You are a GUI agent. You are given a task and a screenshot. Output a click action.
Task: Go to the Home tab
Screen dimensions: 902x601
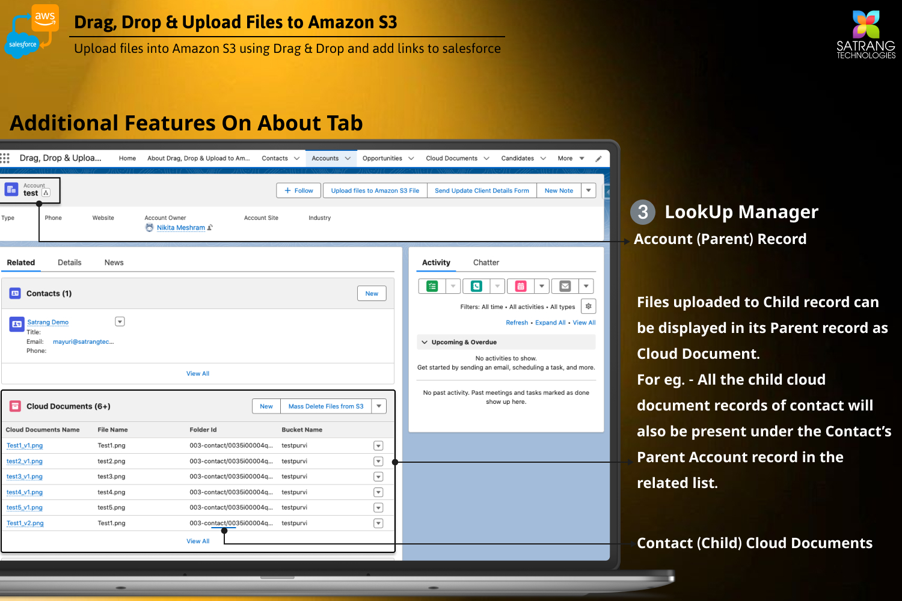click(127, 159)
